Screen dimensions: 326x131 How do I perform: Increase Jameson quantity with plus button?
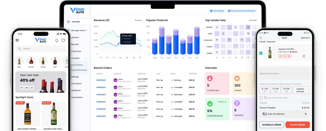pos(289,56)
